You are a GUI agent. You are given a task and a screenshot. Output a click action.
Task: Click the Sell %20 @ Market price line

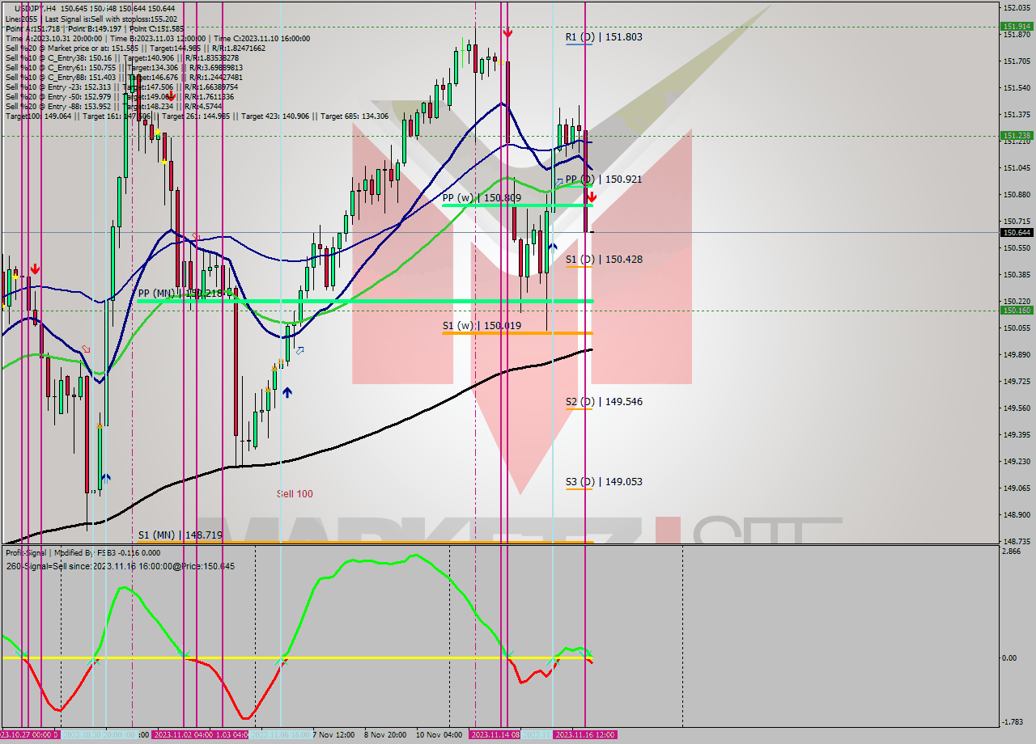point(135,48)
